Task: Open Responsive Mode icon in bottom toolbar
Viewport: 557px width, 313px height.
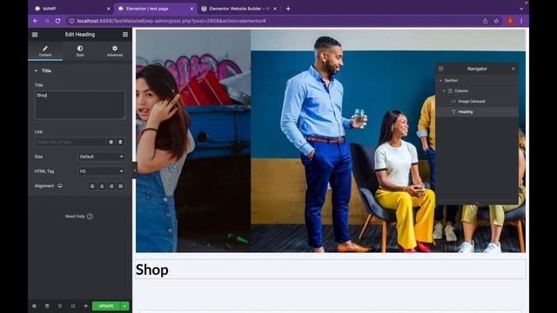Action: pos(73,306)
